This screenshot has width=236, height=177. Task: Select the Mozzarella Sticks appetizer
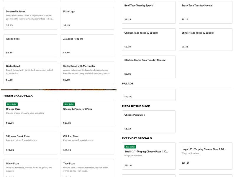coord(30,18)
